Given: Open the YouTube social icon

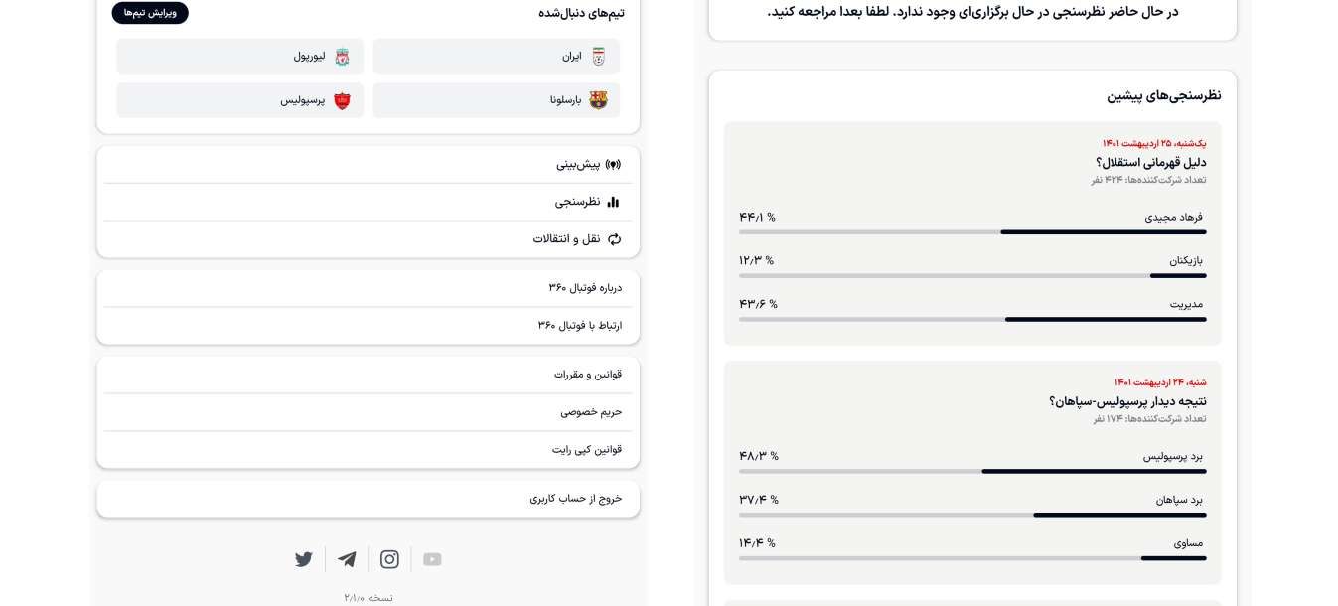Looking at the screenshot, I should (x=432, y=559).
